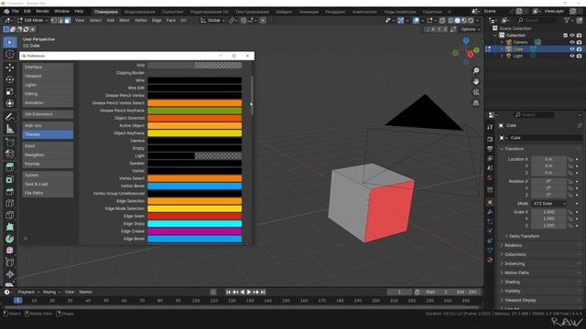
Task: Select the Bevel tool
Action: pos(10,191)
